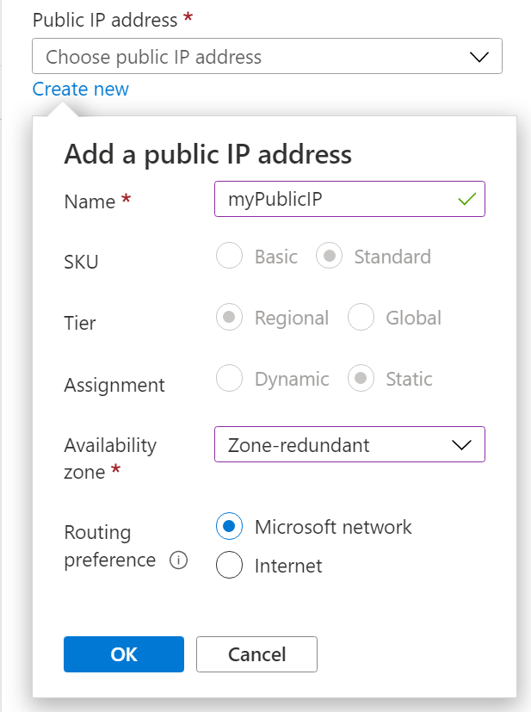Choose the Regional tier option
Viewport: 531px width, 712px height.
point(229,317)
